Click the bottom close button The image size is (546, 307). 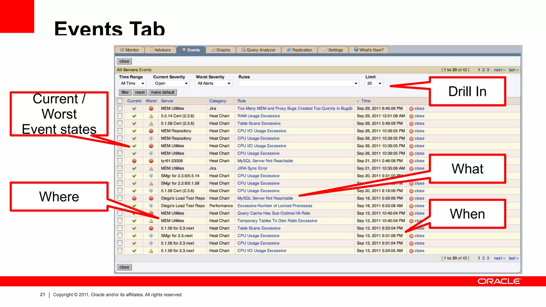(x=124, y=267)
